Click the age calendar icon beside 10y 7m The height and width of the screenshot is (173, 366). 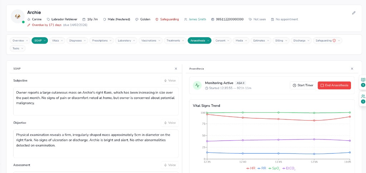click(84, 19)
